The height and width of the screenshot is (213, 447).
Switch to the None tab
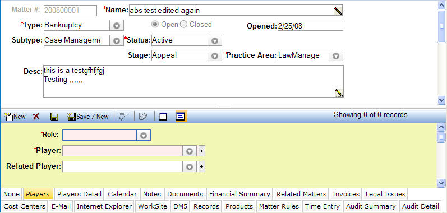tap(12, 194)
